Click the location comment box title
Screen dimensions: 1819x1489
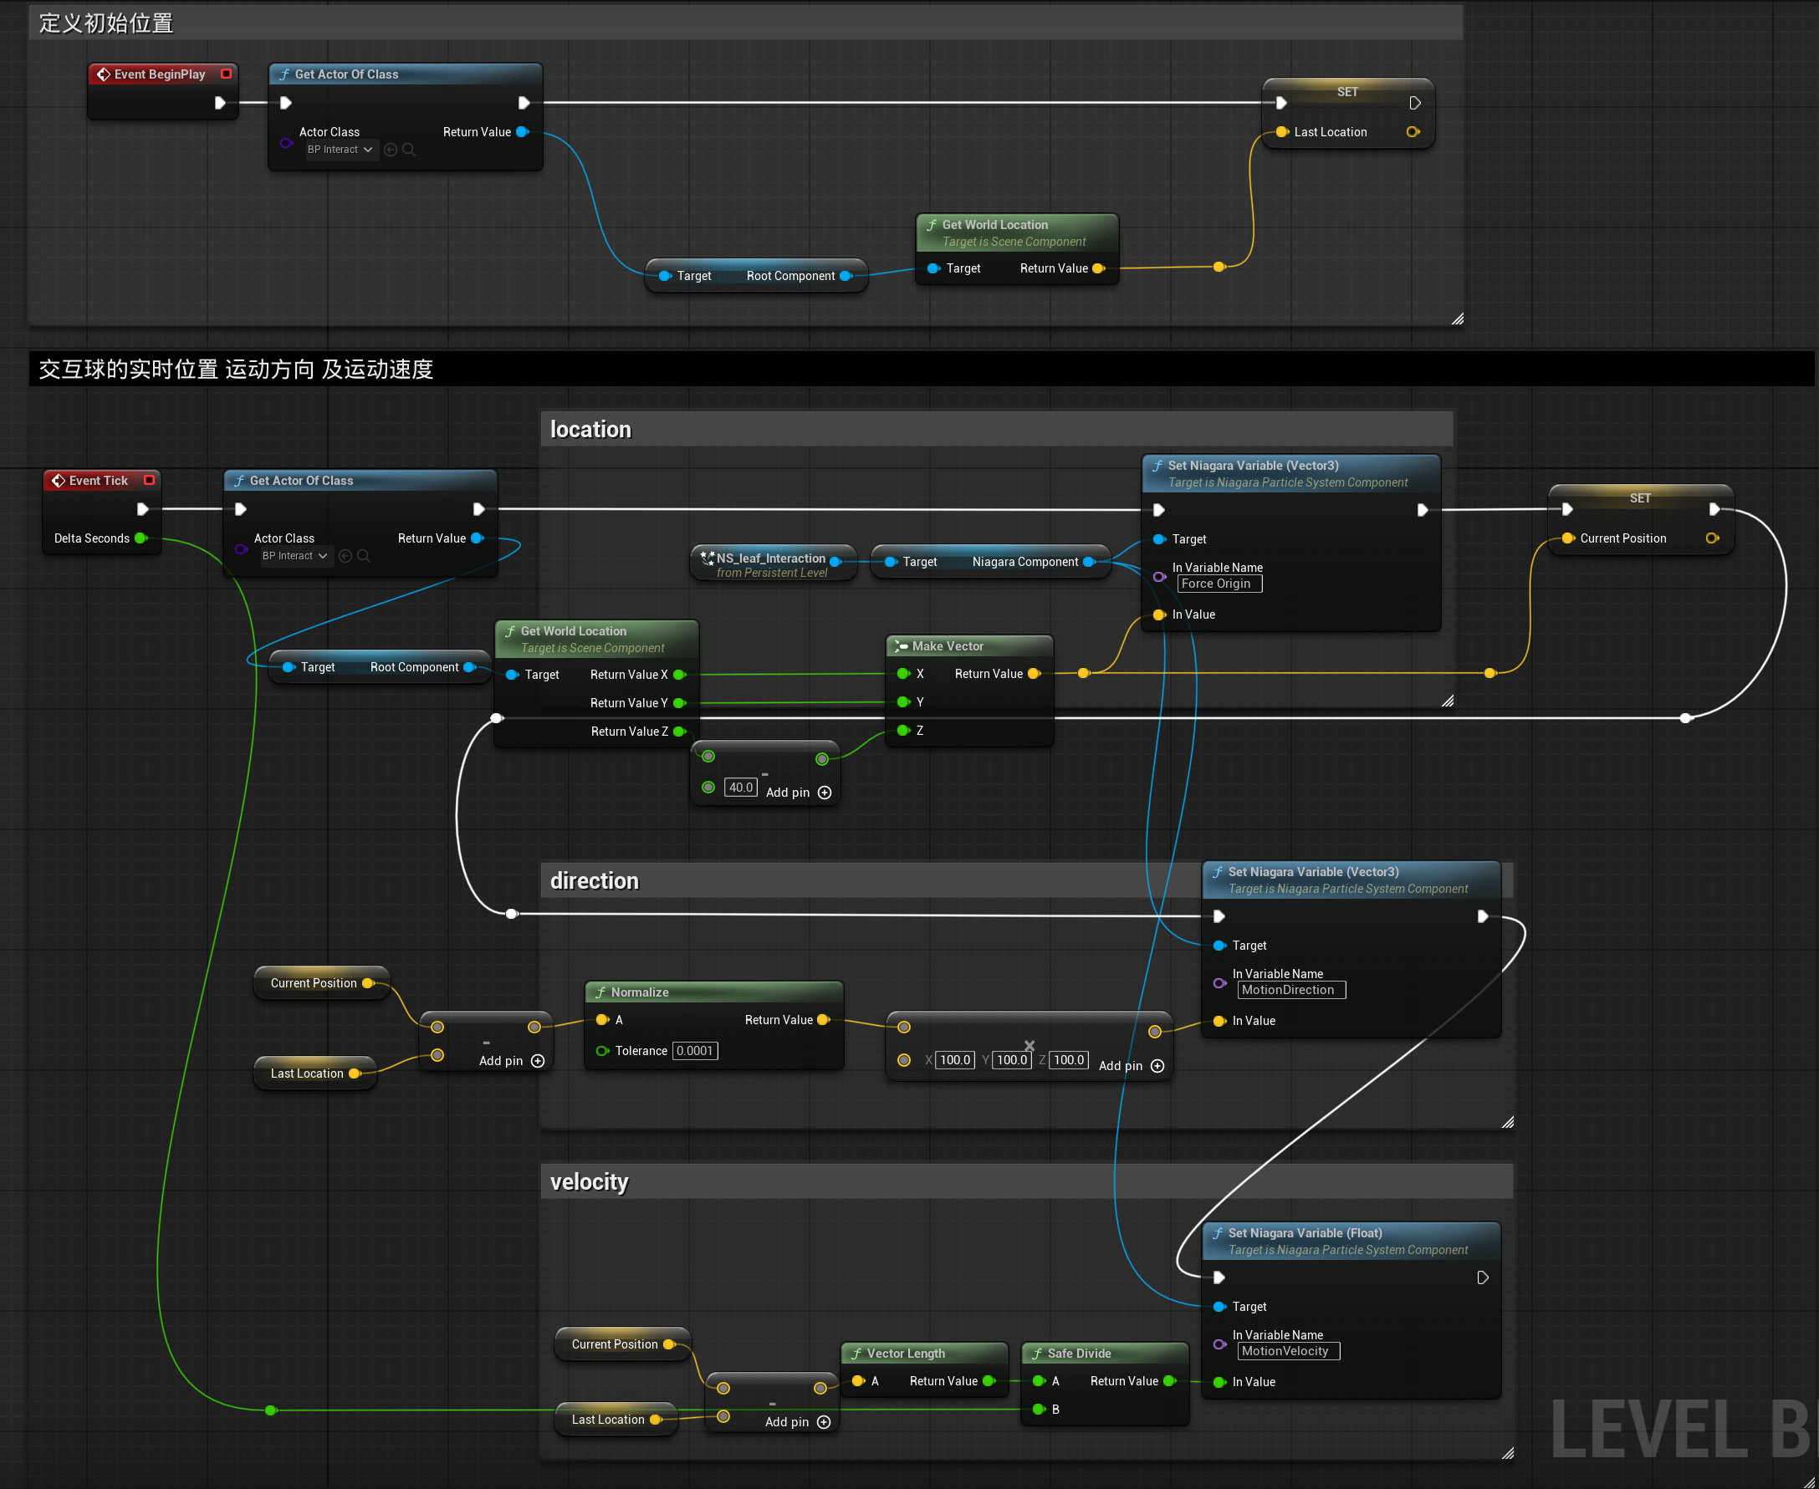click(590, 430)
